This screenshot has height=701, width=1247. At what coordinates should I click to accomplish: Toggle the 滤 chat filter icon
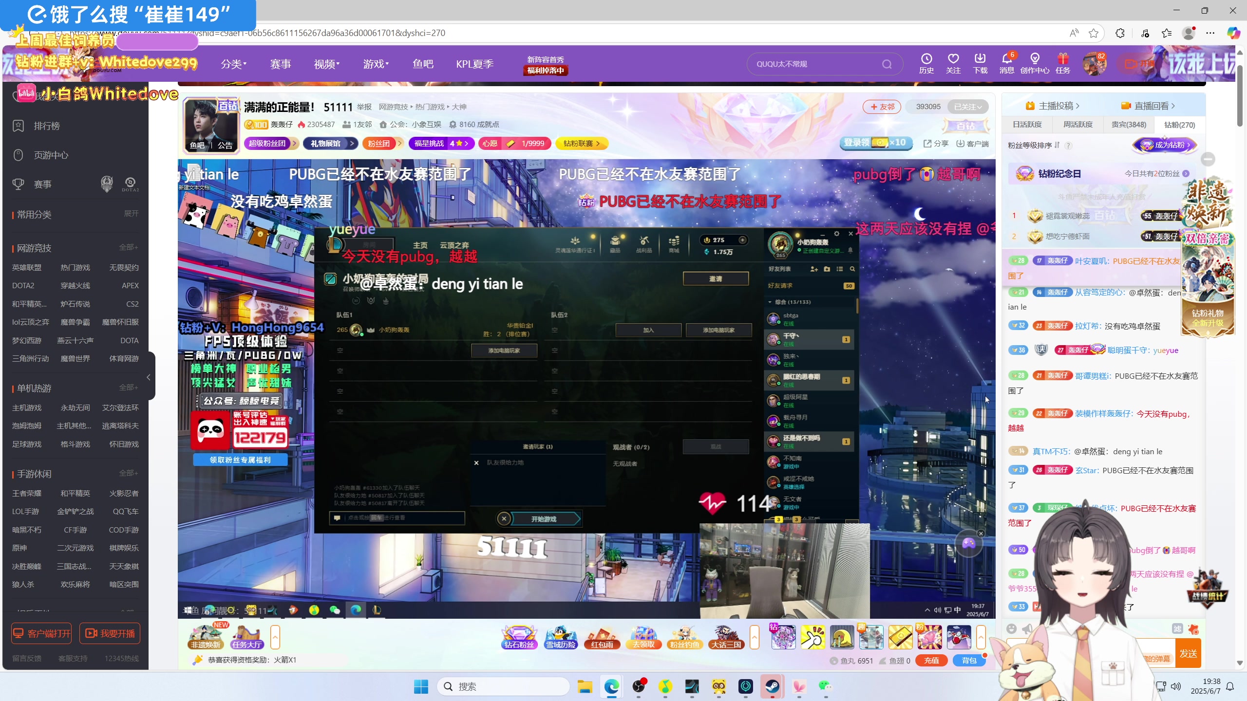pyautogui.click(x=1177, y=629)
